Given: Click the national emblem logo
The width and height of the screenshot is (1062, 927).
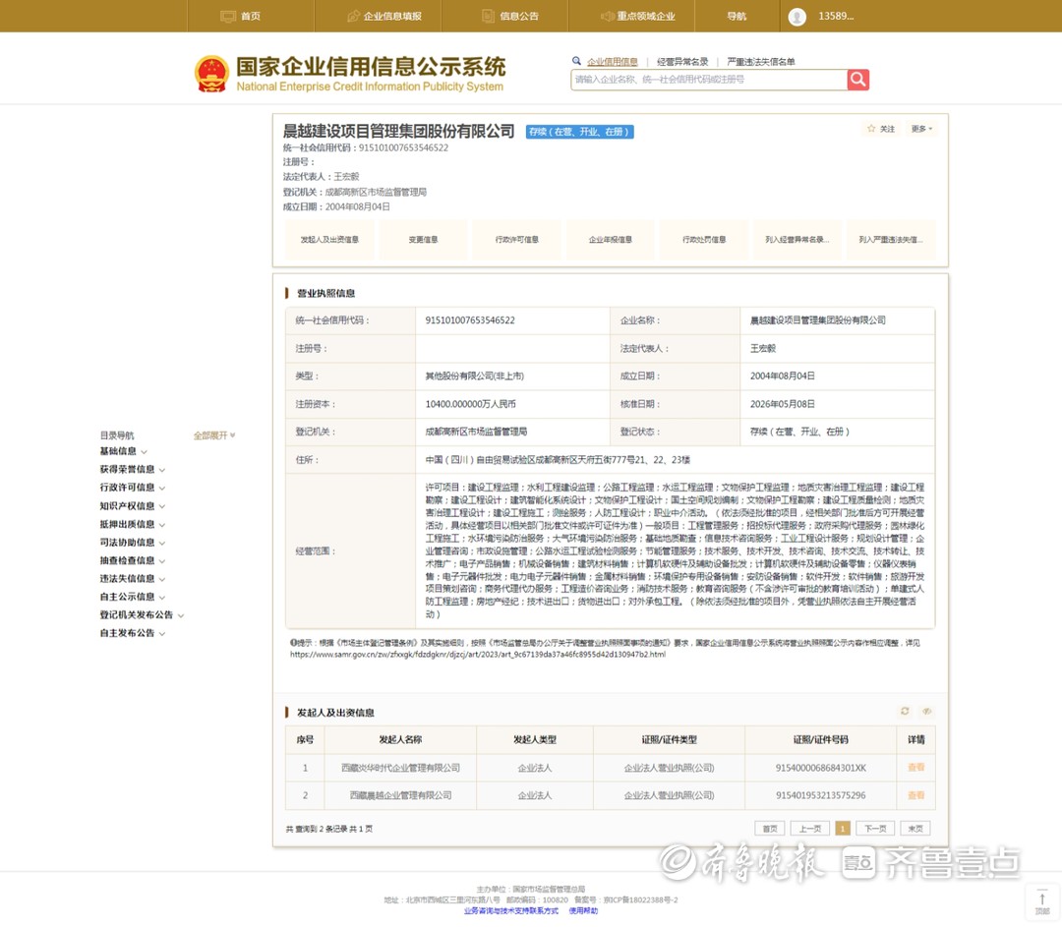Looking at the screenshot, I should tap(212, 74).
